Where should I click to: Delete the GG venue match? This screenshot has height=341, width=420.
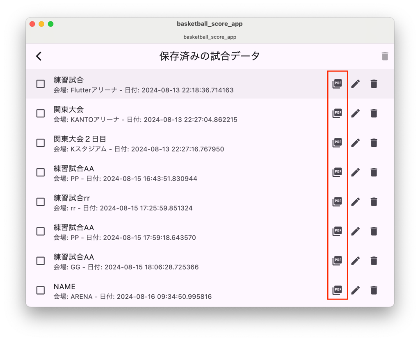pyautogui.click(x=374, y=261)
